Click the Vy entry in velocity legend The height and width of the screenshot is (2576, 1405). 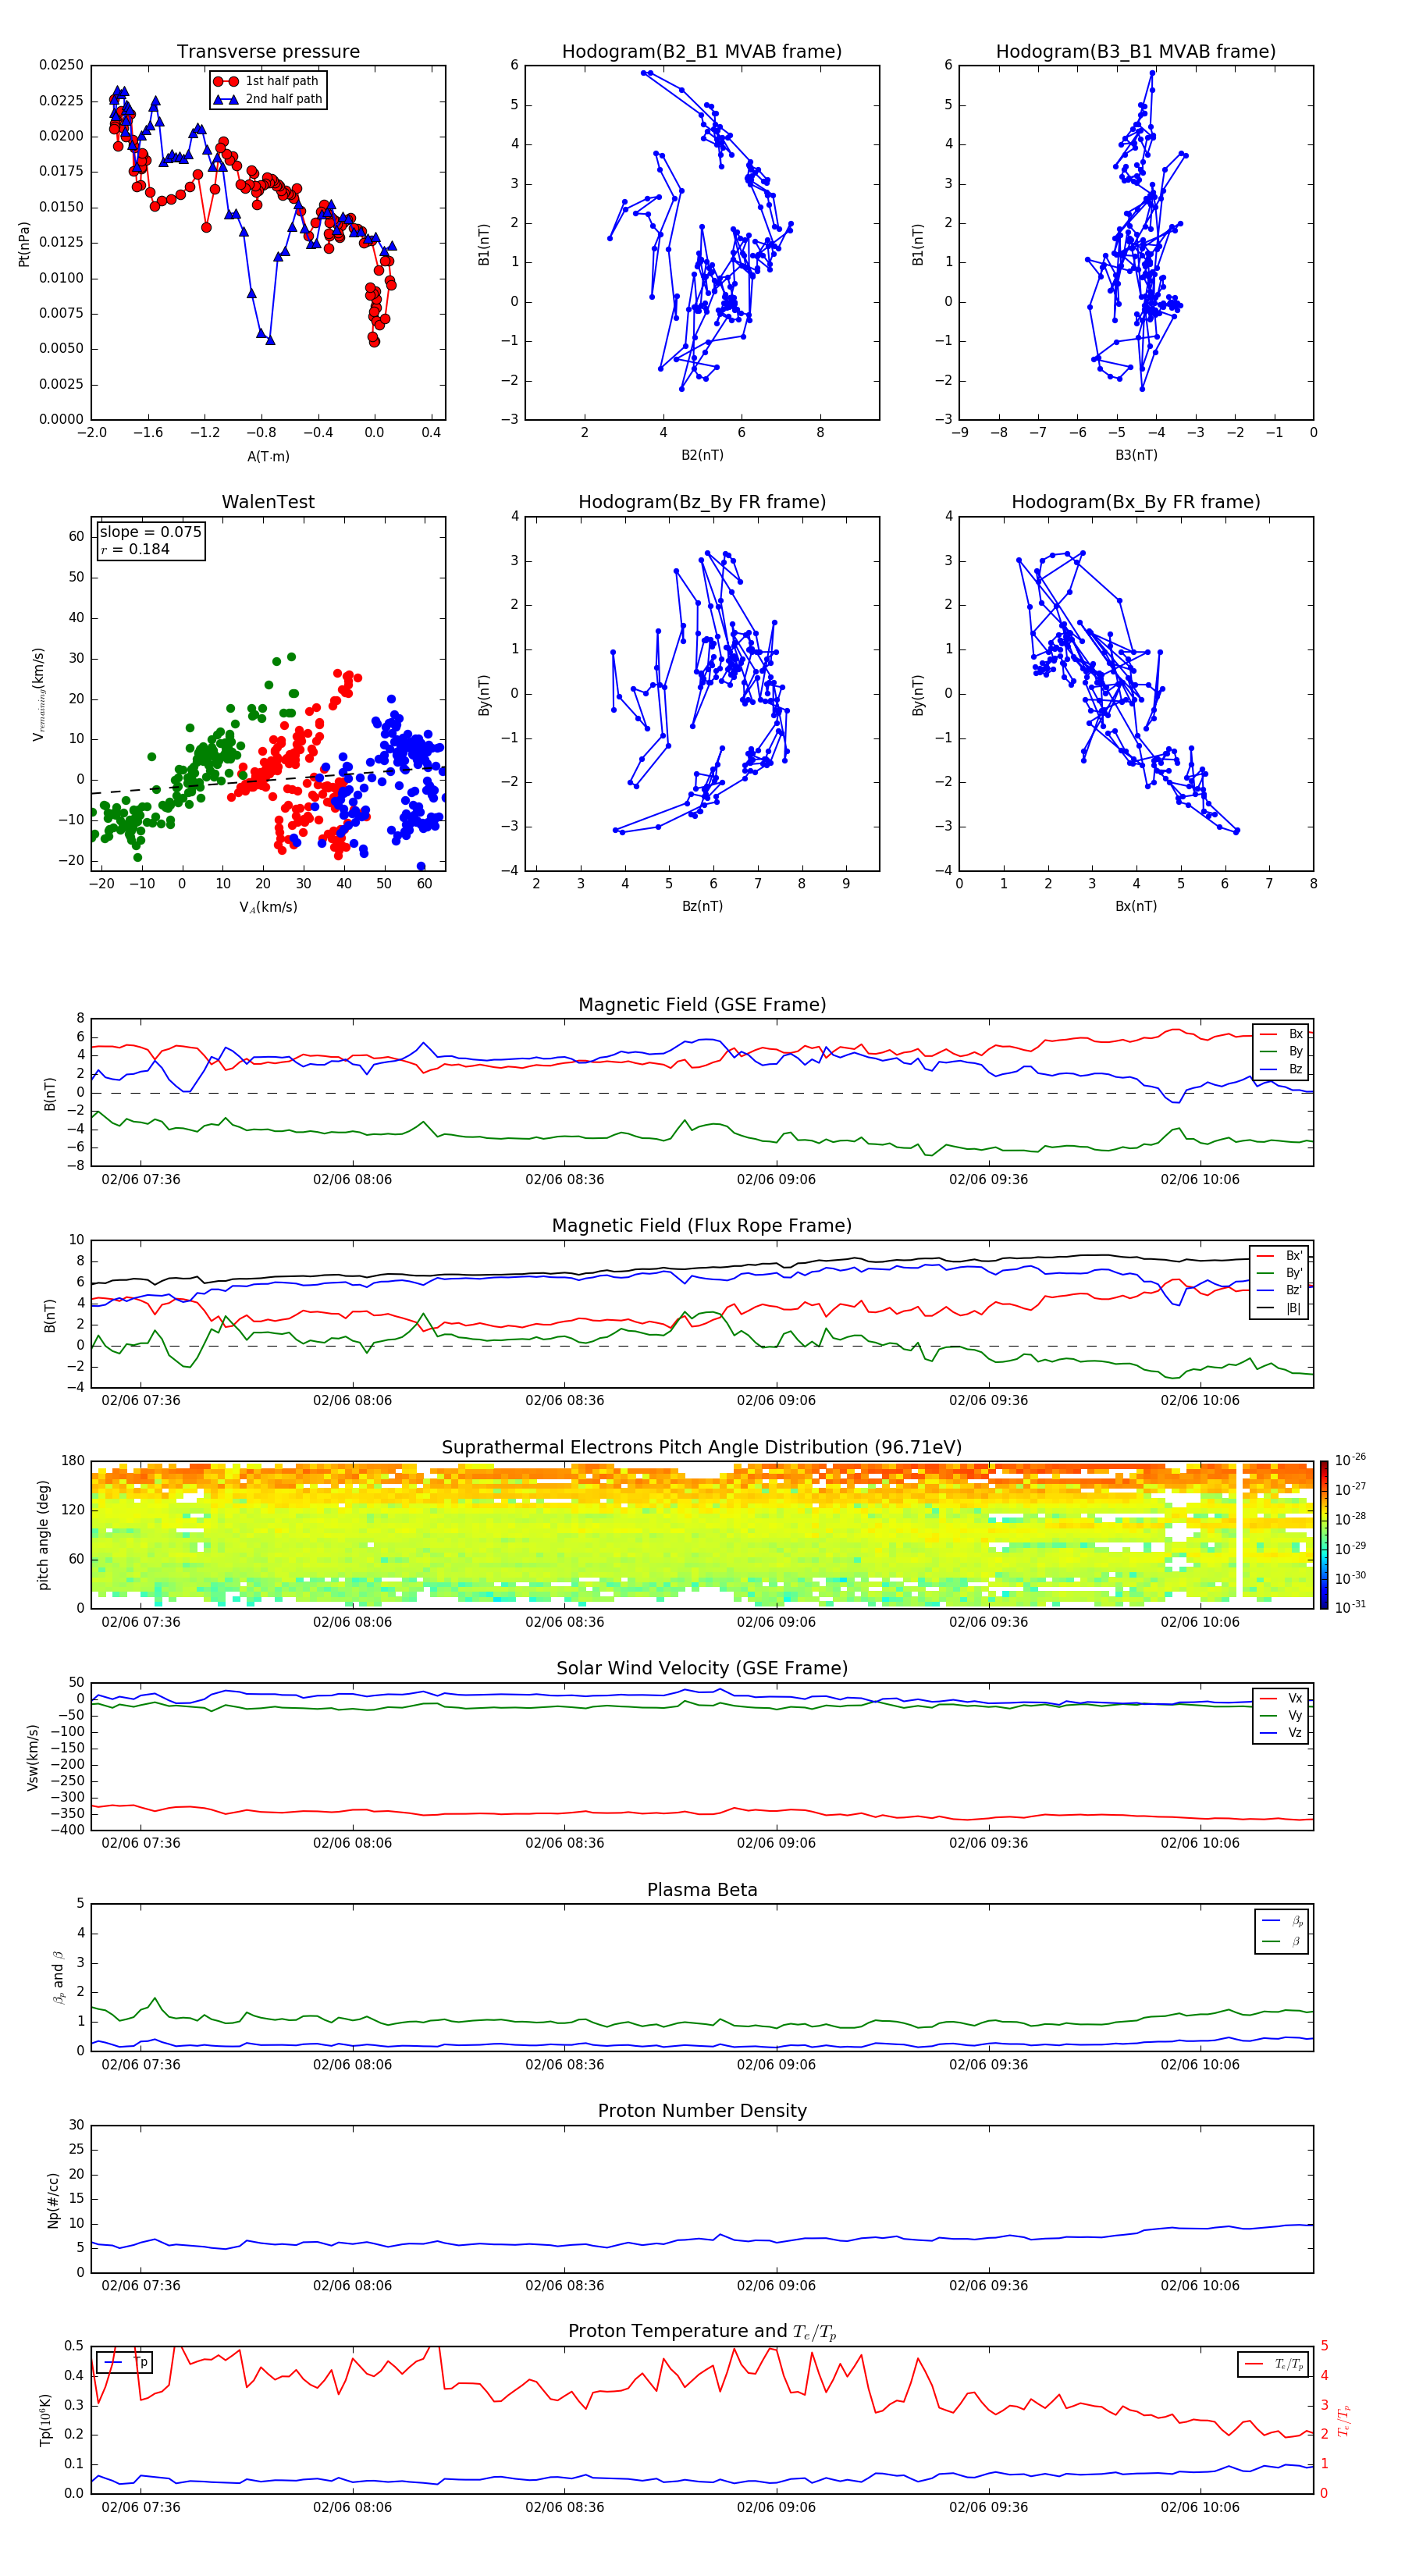point(1282,1715)
